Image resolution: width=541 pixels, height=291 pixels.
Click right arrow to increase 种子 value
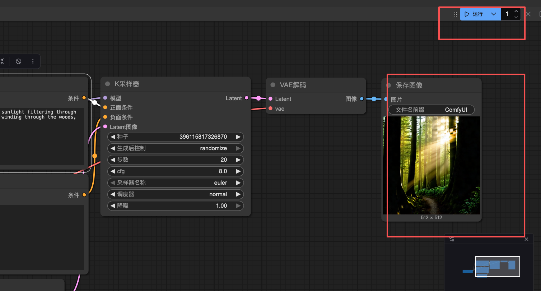[x=238, y=137]
